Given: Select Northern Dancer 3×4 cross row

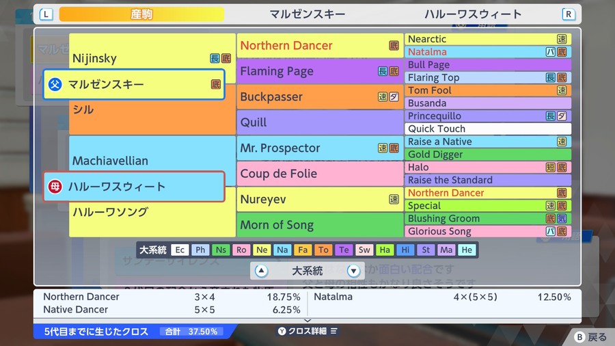Looking at the screenshot, I should pyautogui.click(x=172, y=297).
